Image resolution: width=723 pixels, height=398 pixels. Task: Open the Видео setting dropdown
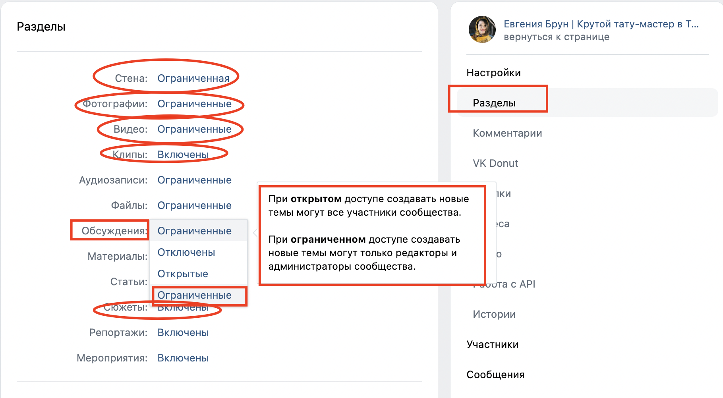pos(194,129)
